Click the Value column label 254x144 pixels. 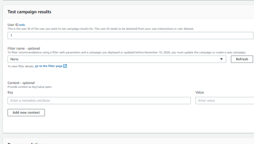click(x=200, y=92)
